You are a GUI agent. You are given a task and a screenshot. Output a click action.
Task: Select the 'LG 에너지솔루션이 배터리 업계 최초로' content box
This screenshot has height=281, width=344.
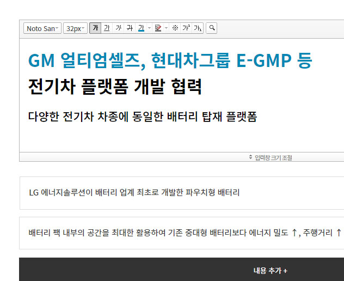[x=182, y=193]
